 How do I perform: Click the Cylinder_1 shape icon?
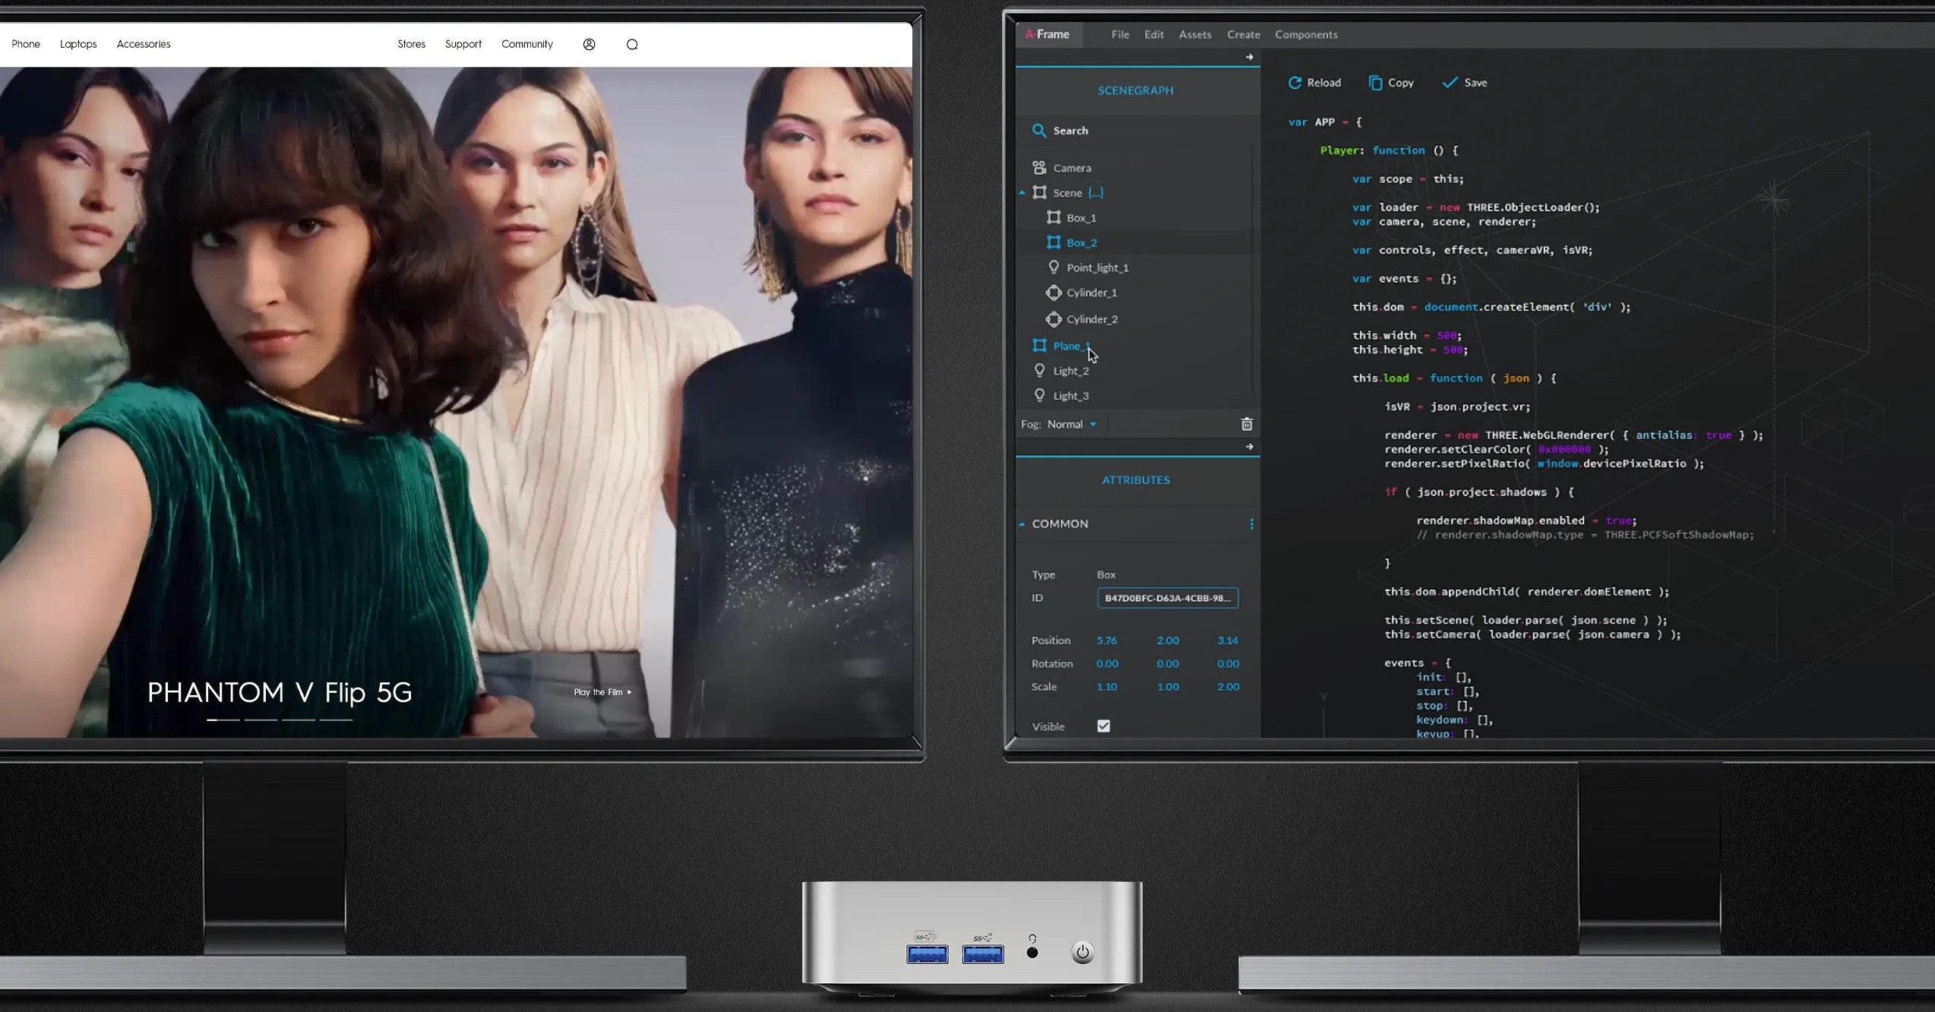point(1054,293)
